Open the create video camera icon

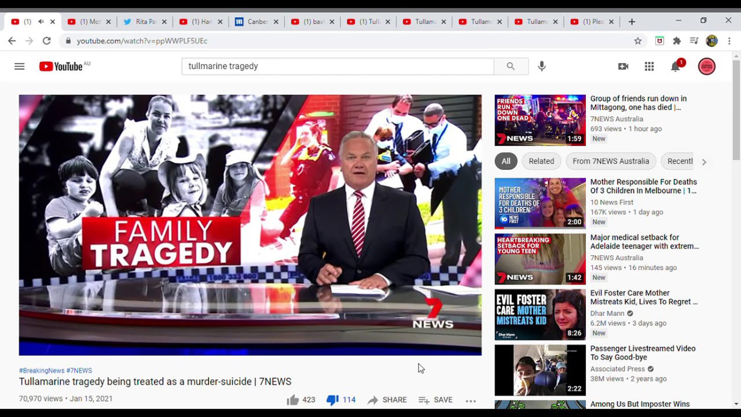623,66
